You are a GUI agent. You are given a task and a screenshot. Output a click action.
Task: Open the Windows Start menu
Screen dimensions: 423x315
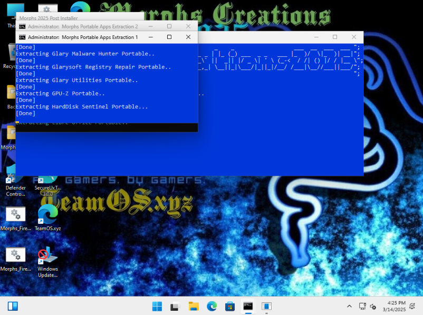[157, 307]
